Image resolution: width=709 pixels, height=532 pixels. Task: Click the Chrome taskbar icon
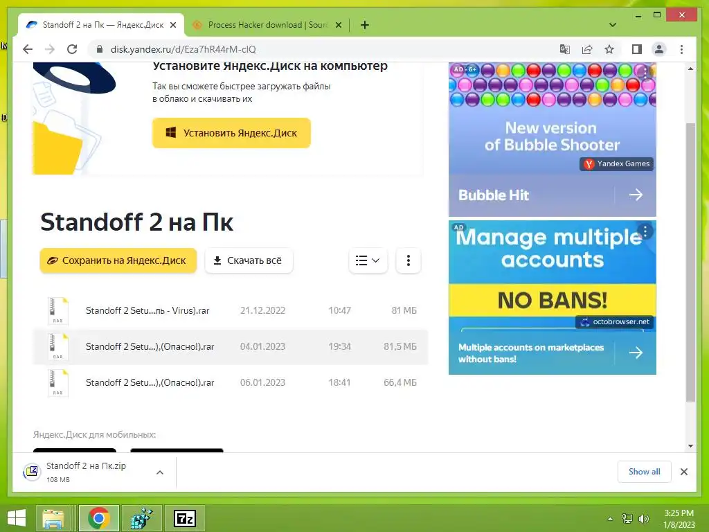(x=99, y=518)
